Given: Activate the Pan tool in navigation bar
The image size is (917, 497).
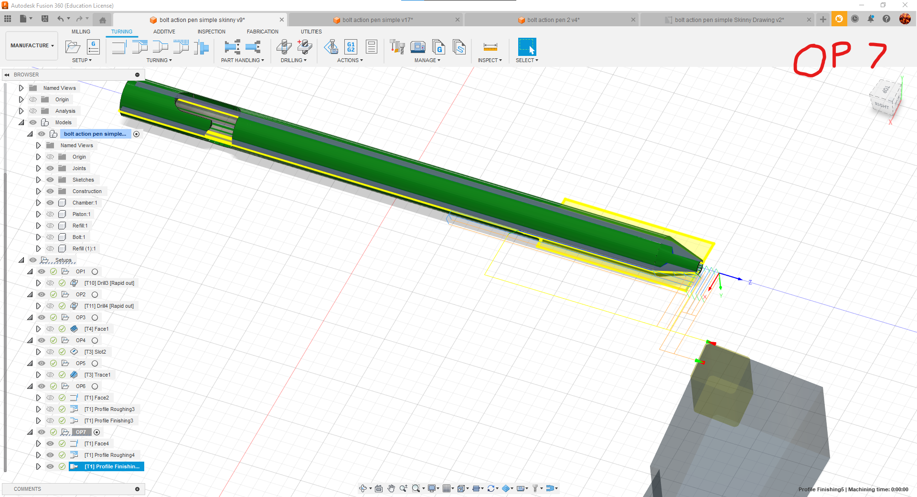Looking at the screenshot, I should tap(392, 488).
